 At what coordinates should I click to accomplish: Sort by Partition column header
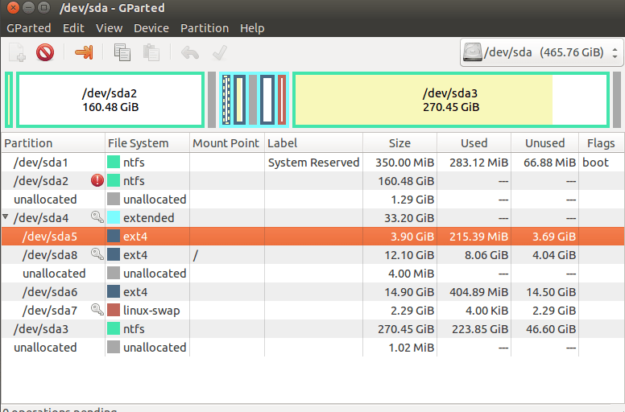[x=53, y=143]
